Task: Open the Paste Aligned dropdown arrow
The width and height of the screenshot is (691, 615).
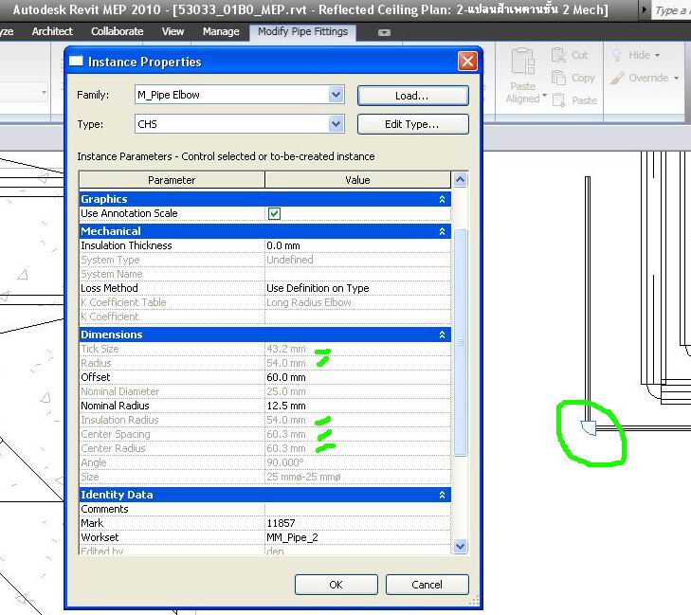Action: tap(544, 96)
